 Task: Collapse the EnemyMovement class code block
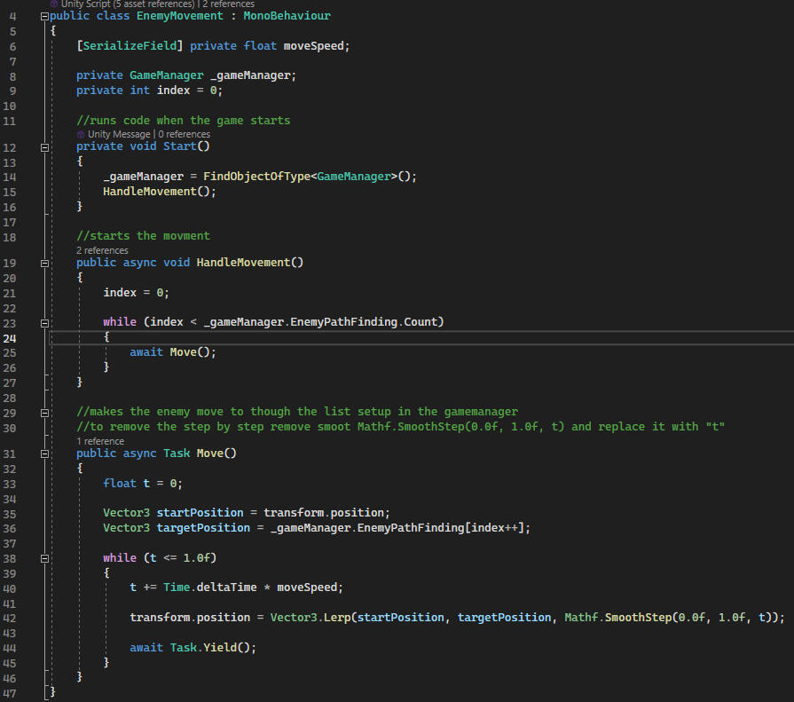pyautogui.click(x=44, y=16)
